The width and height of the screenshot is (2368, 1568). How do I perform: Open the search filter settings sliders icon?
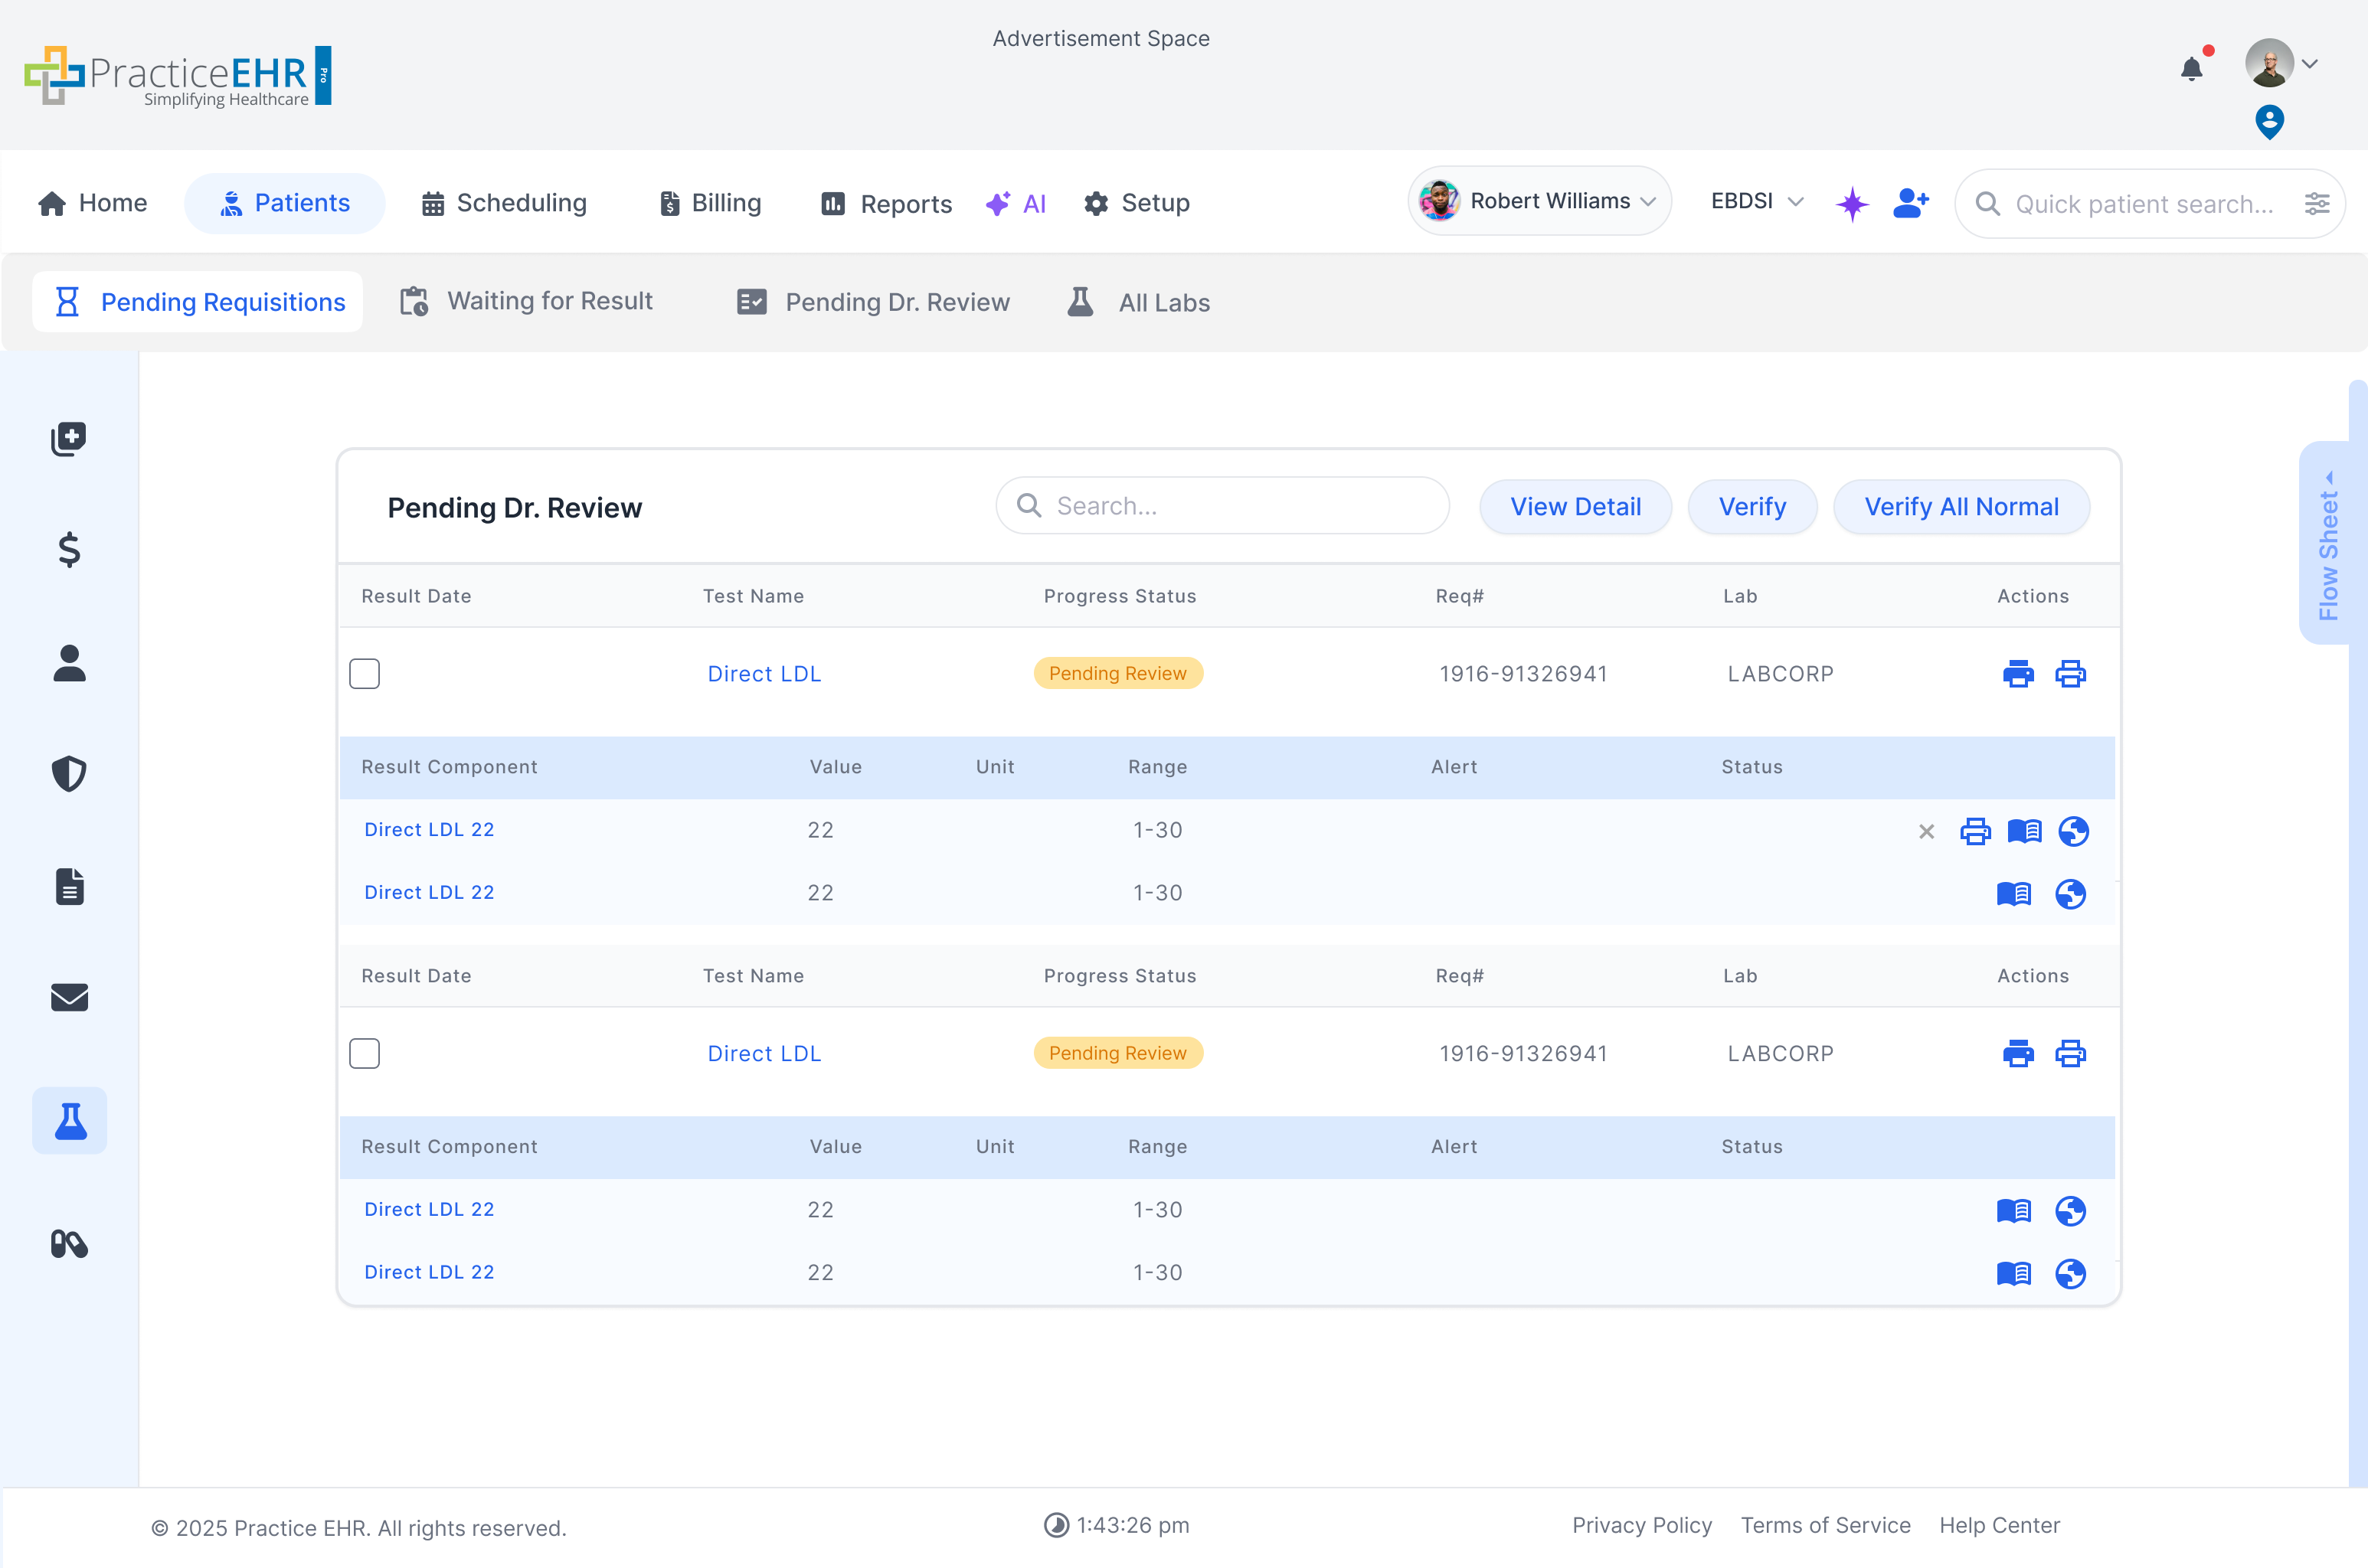click(x=2316, y=204)
